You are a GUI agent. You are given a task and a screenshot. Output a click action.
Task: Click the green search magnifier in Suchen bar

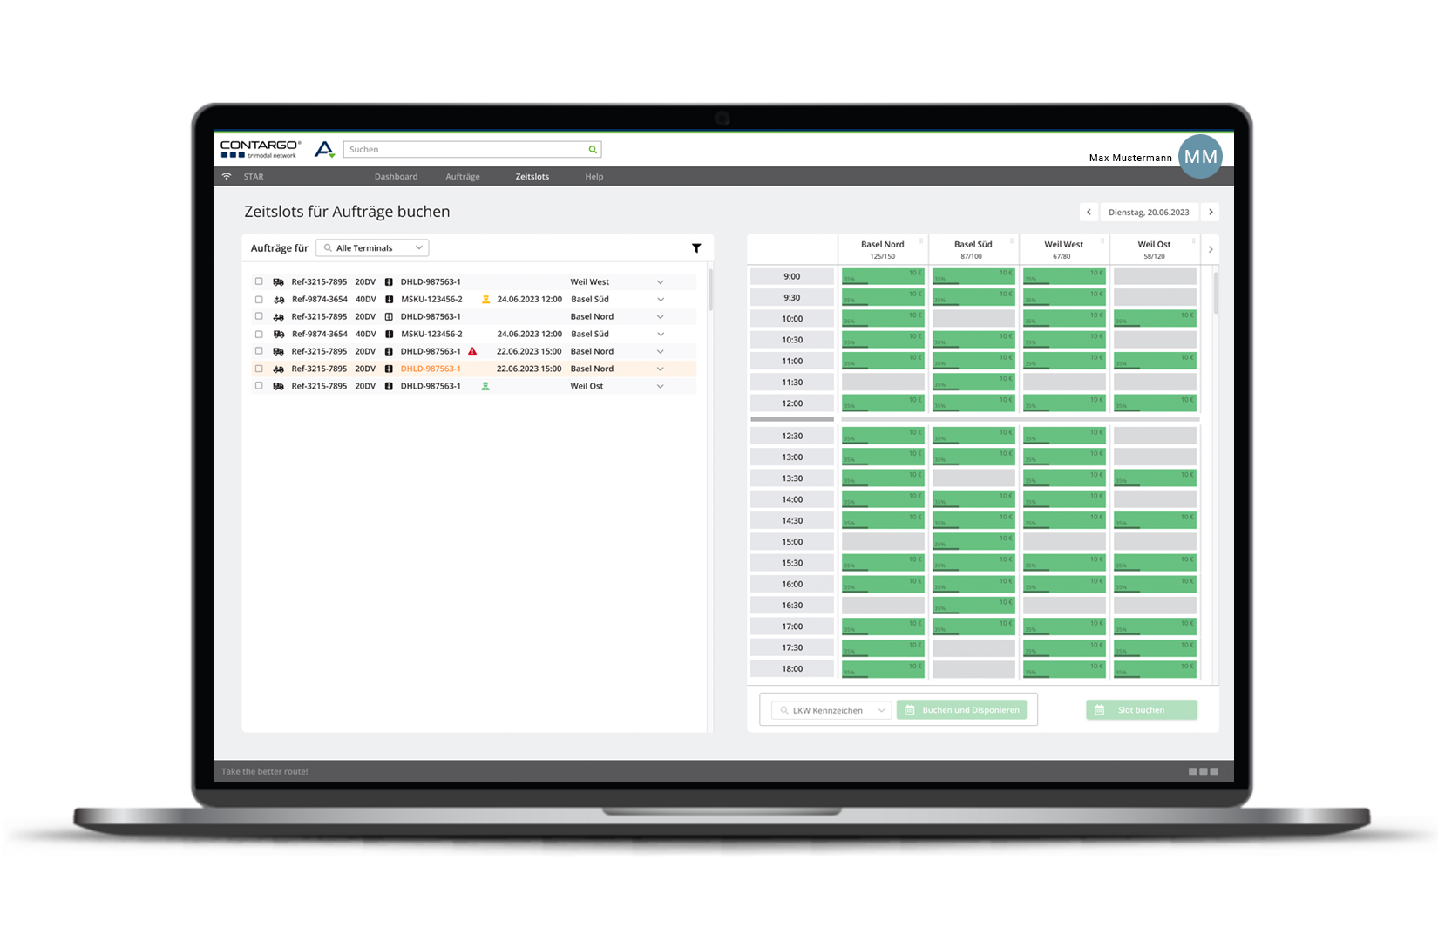pos(593,150)
